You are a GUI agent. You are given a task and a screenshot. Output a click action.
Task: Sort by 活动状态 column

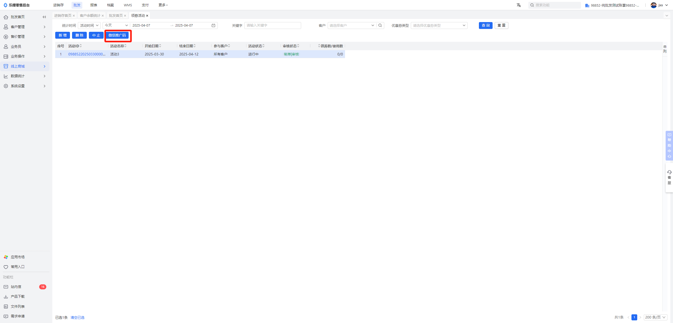pyautogui.click(x=264, y=46)
